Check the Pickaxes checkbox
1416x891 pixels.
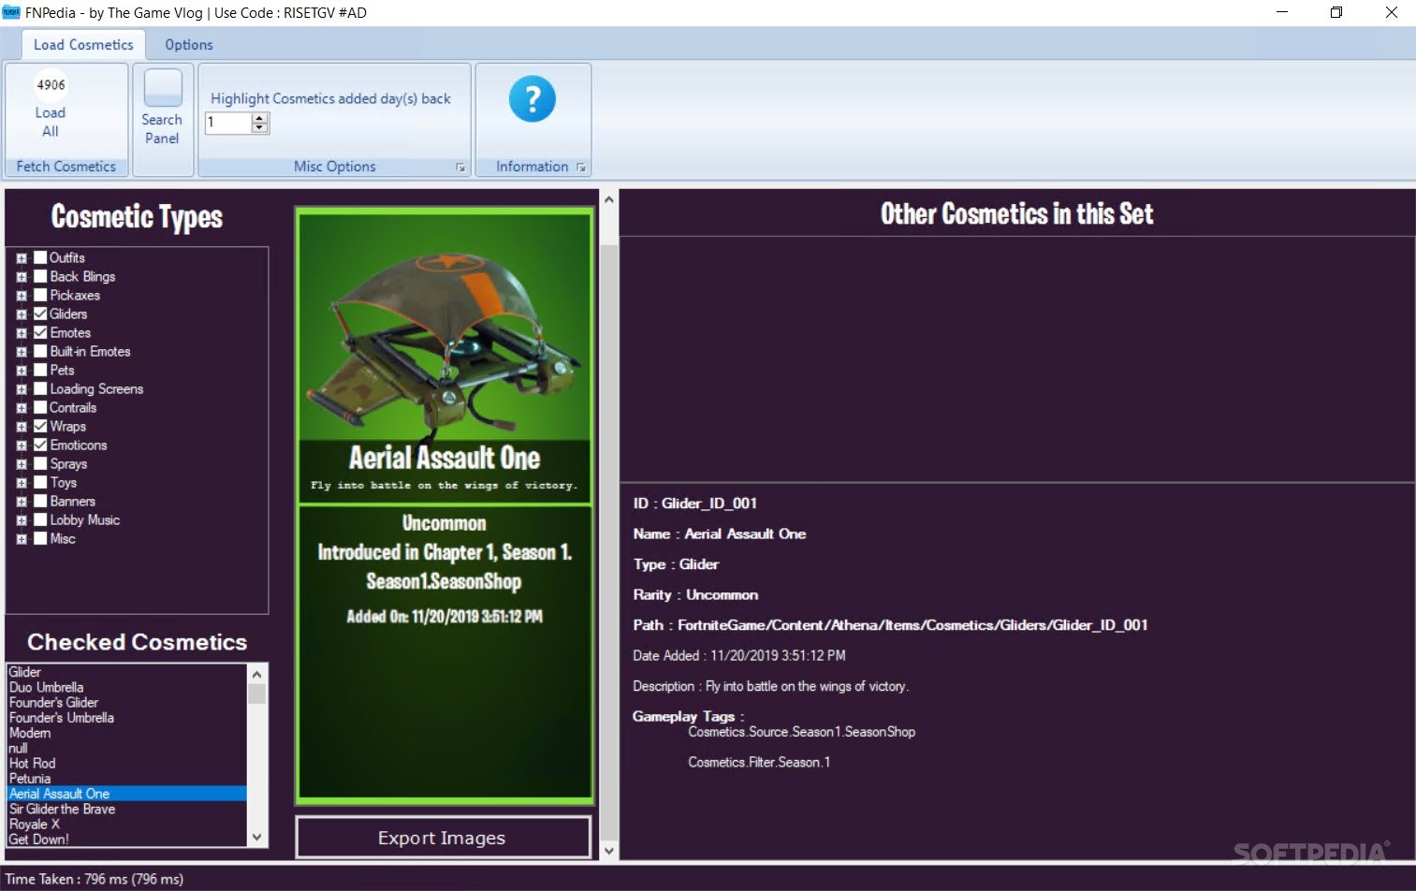[x=40, y=295]
